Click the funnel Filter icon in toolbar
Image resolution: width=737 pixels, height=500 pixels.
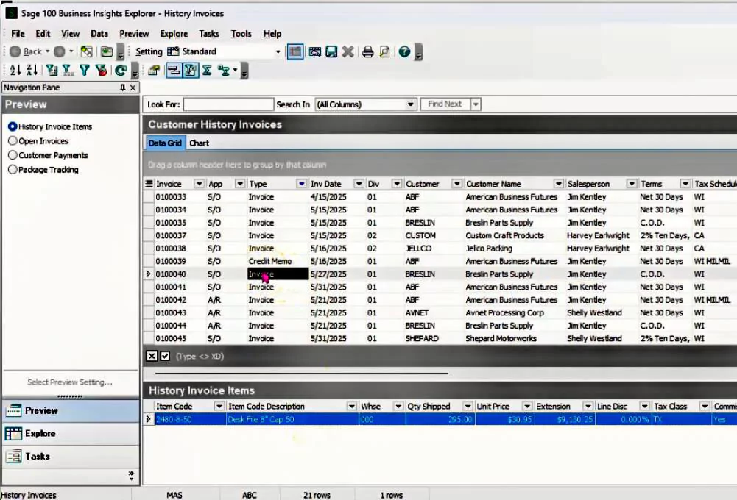85,71
